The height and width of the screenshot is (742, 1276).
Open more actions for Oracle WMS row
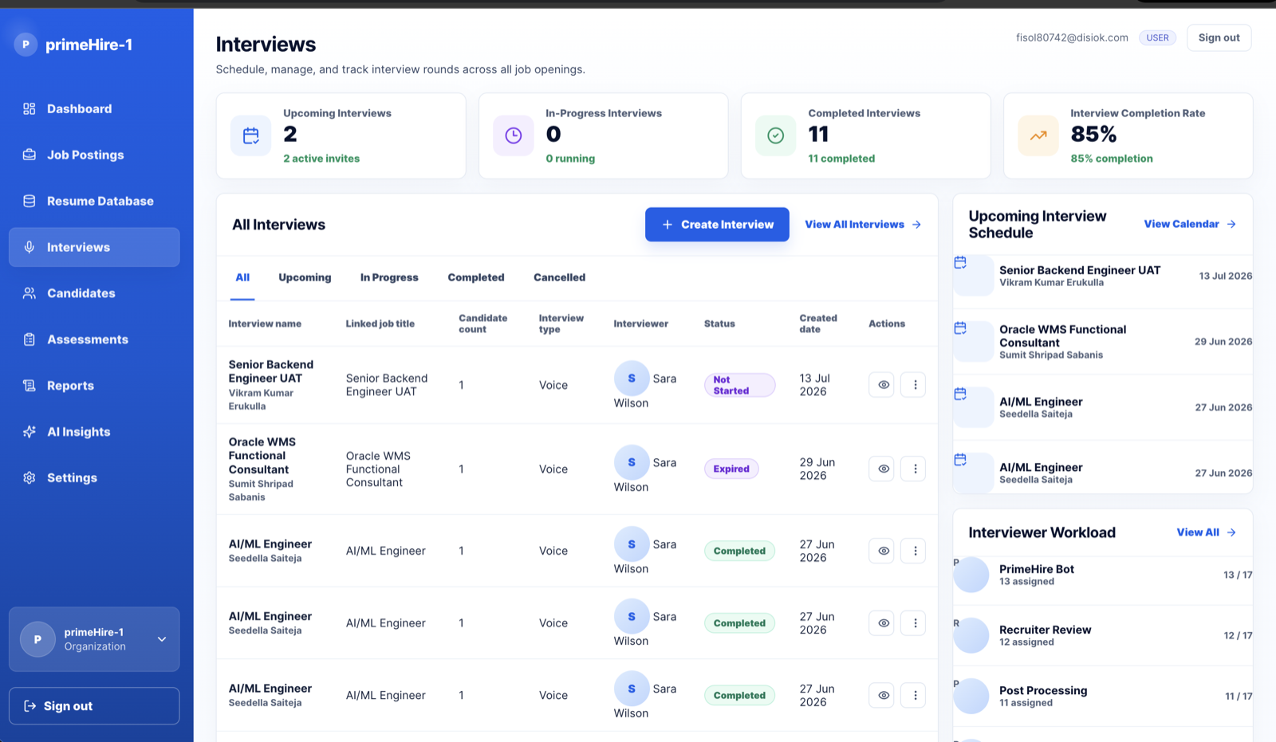[914, 469]
